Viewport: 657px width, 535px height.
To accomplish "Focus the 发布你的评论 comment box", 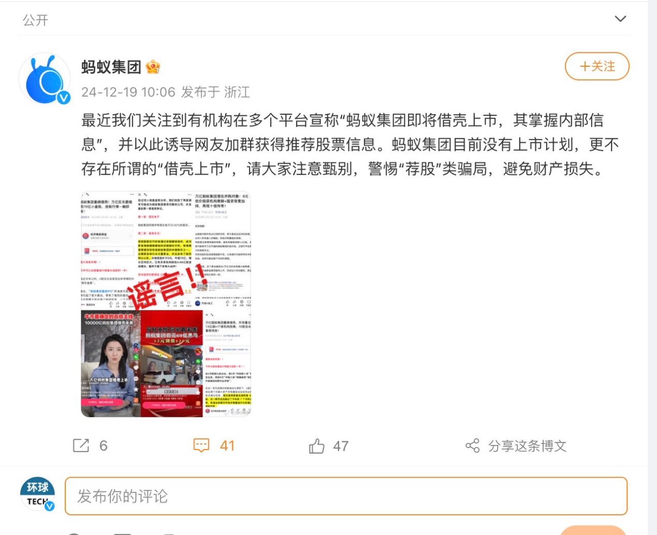I will (x=346, y=496).
